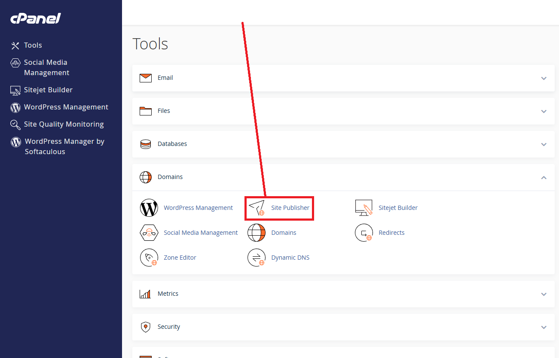Click Social Media Management sidebar icon

pos(15,63)
